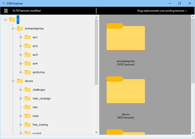Viewport: 195px width, 139px height.
Task: Close the SOR4 Explorer window
Action: pos(190,3)
